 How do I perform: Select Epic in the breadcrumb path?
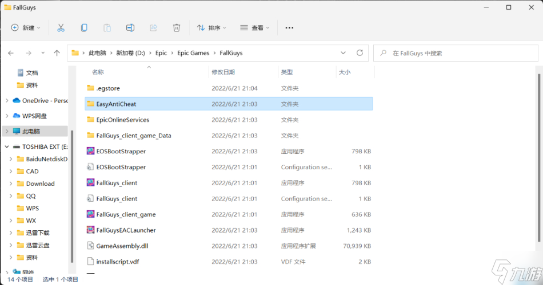point(161,53)
